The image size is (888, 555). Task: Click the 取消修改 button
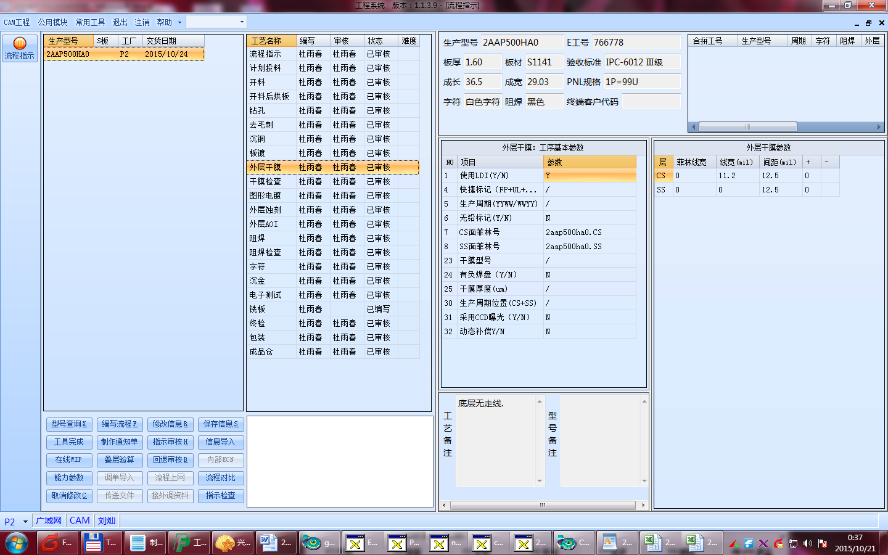[69, 496]
